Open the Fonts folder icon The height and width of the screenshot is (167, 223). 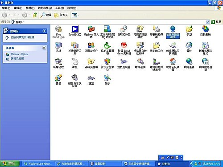(x=189, y=31)
